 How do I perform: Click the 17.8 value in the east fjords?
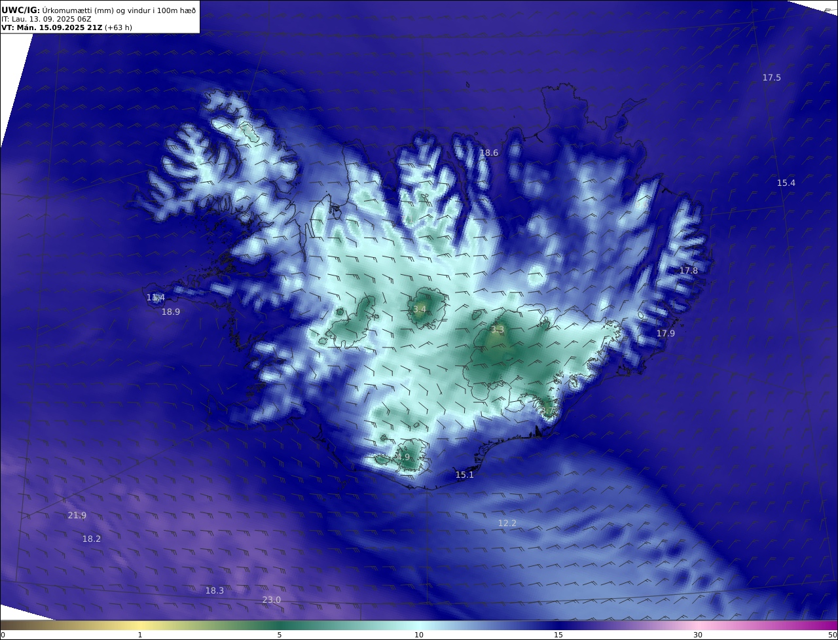[x=688, y=271]
